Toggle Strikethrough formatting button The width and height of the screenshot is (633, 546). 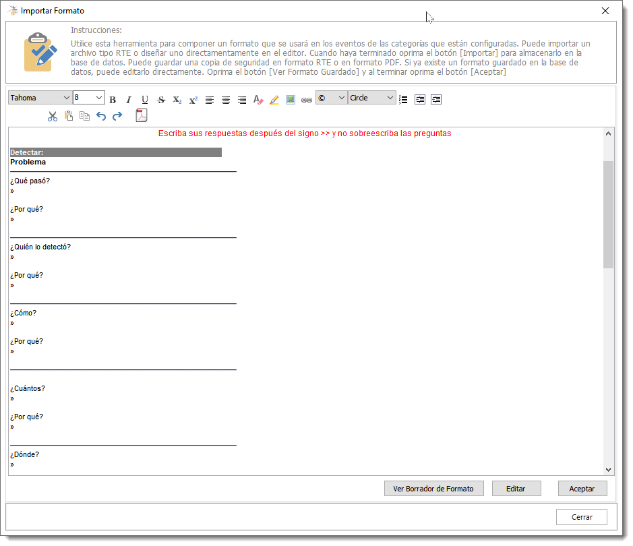point(161,100)
